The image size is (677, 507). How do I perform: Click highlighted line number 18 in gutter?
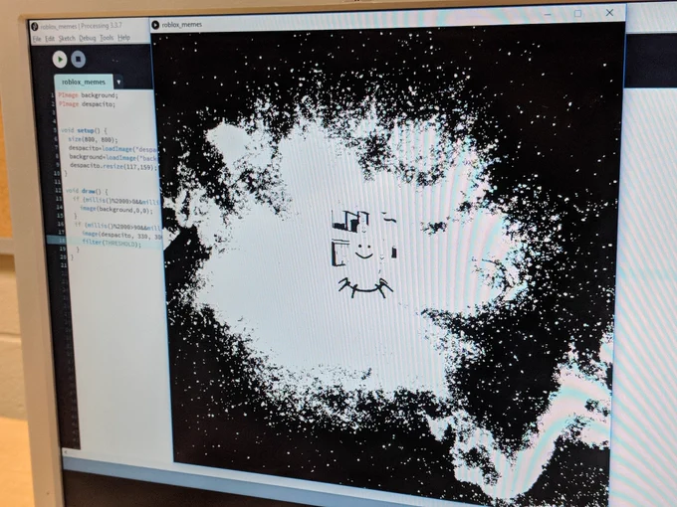(x=62, y=241)
